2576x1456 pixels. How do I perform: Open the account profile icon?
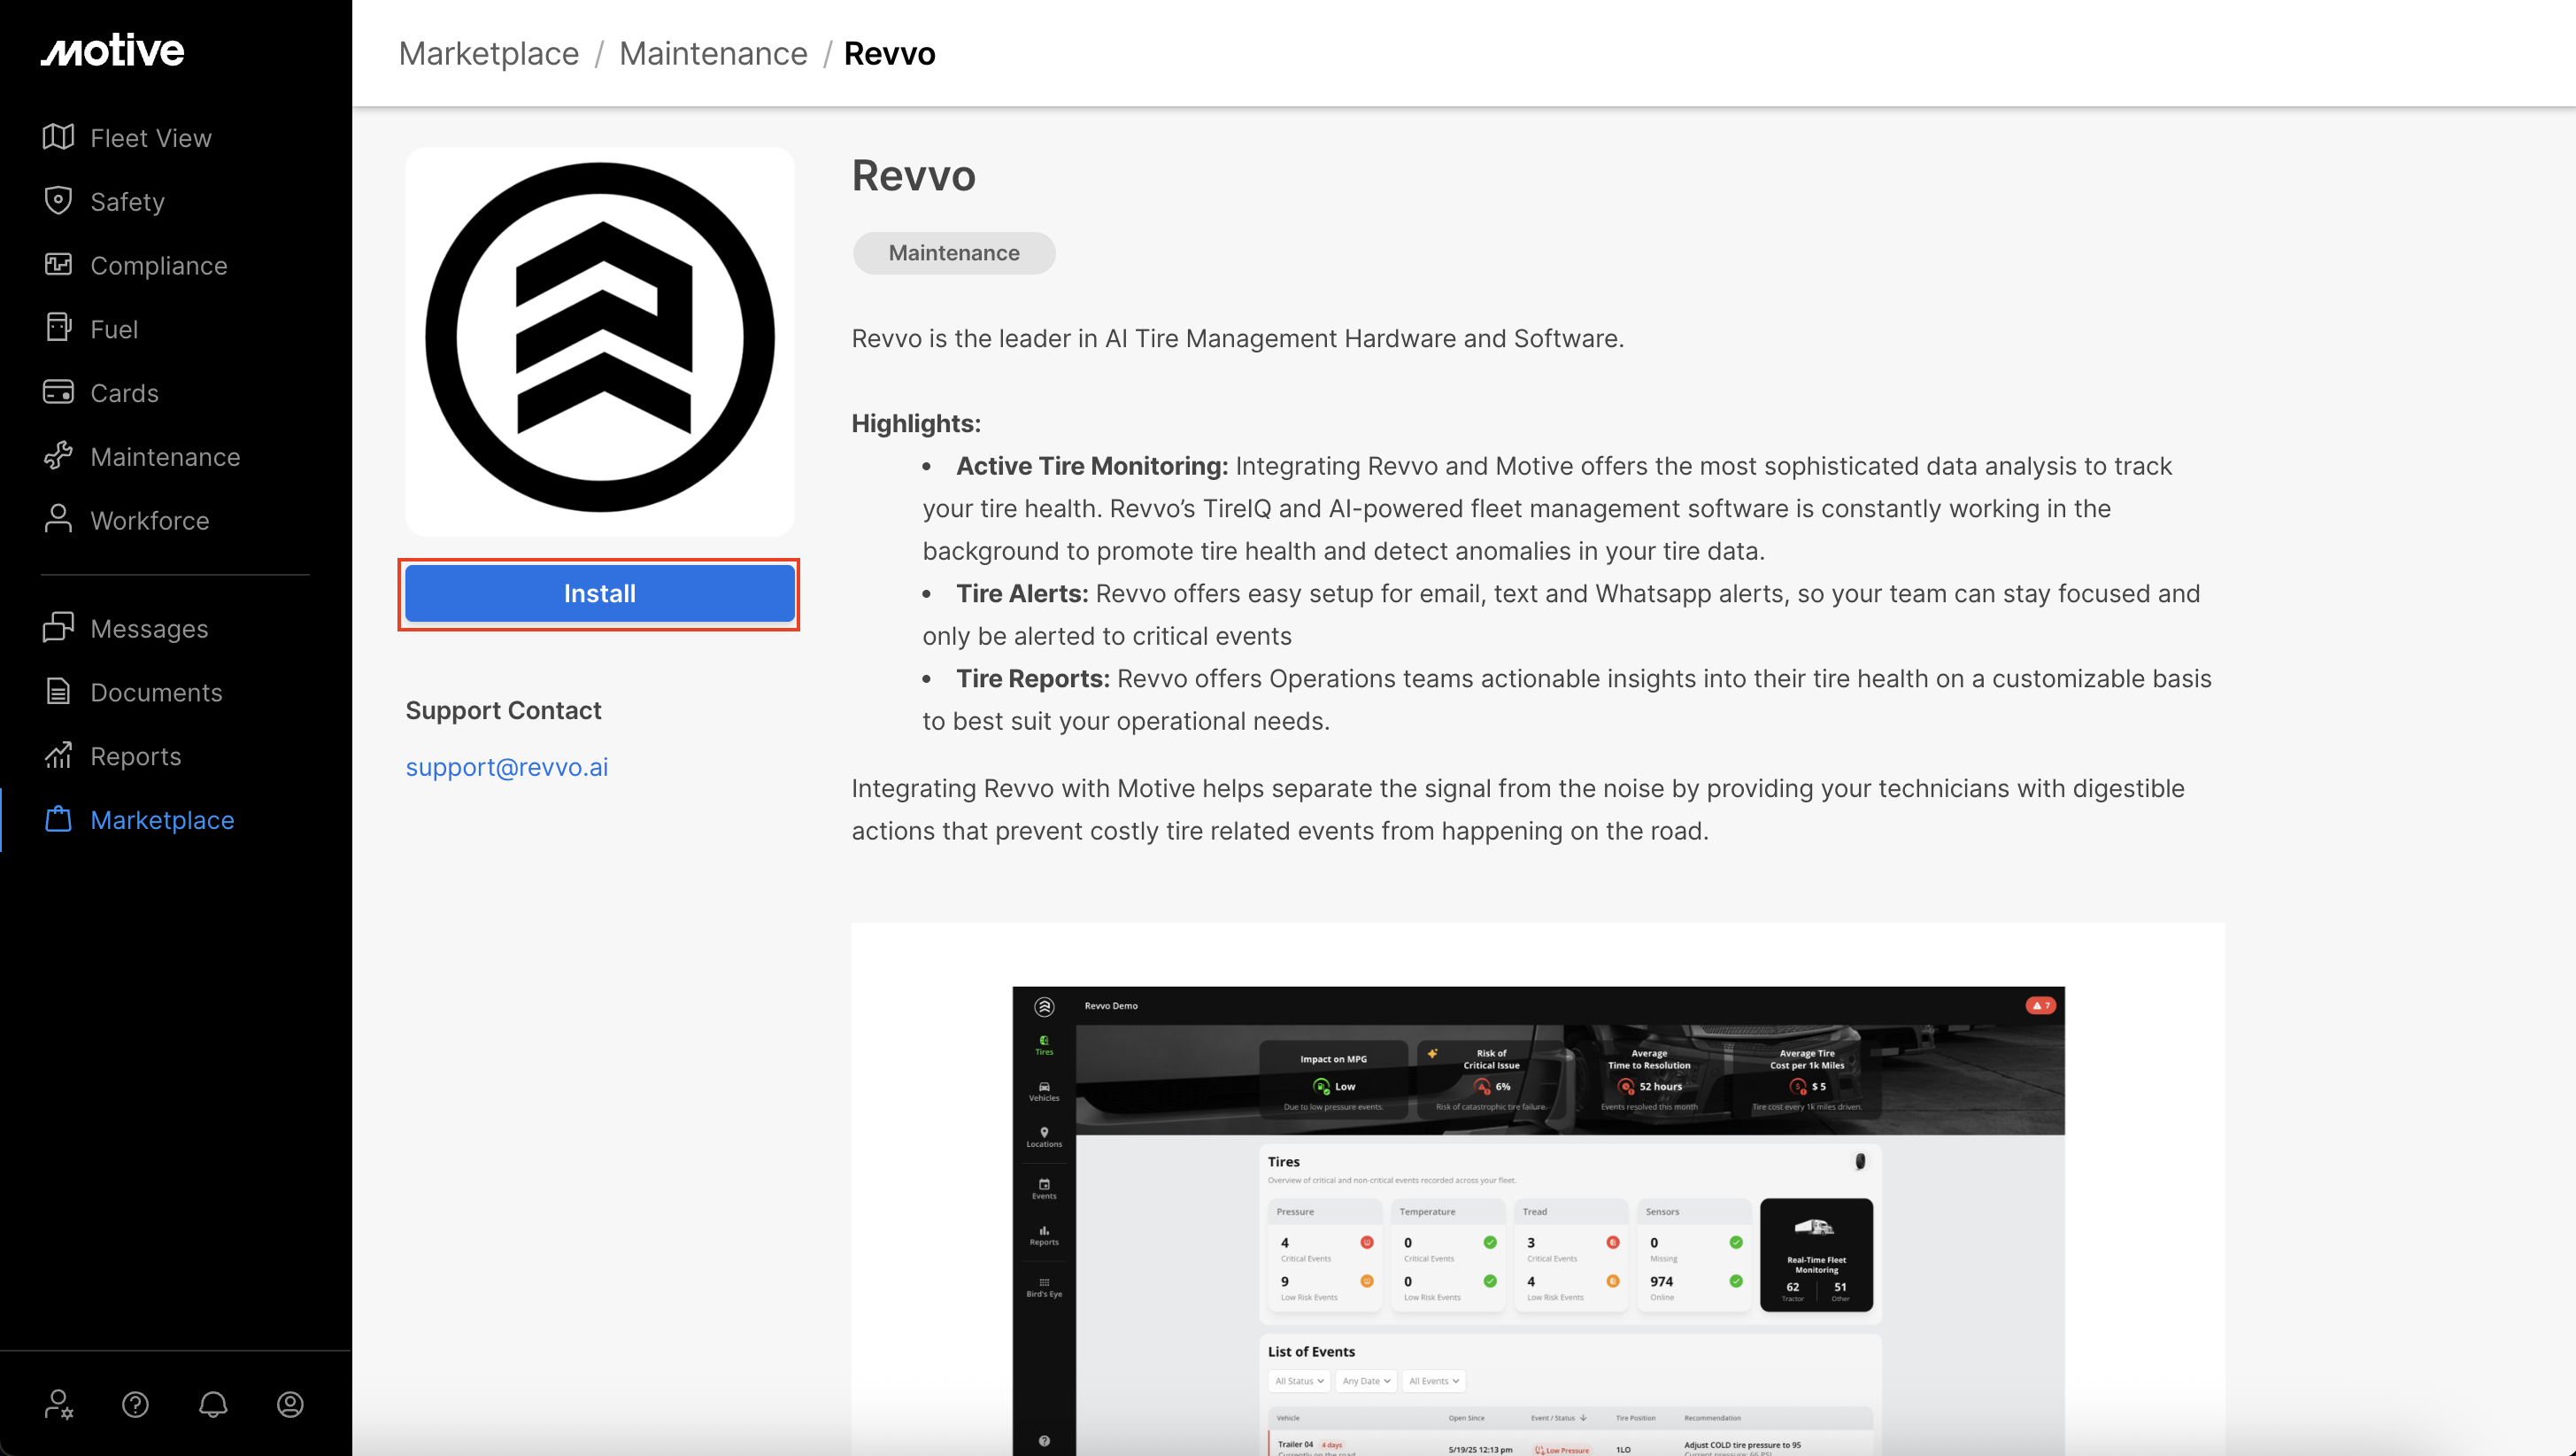tap(290, 1405)
